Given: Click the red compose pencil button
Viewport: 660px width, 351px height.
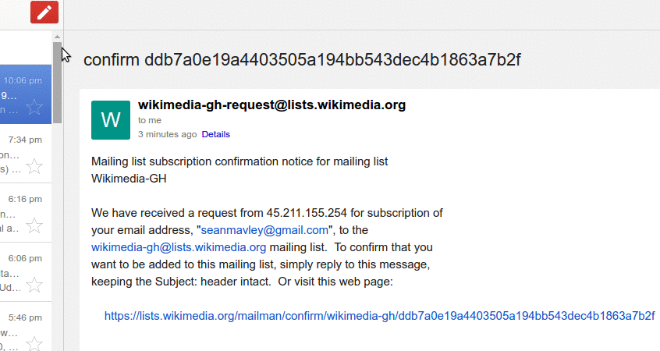Looking at the screenshot, I should point(44,12).
